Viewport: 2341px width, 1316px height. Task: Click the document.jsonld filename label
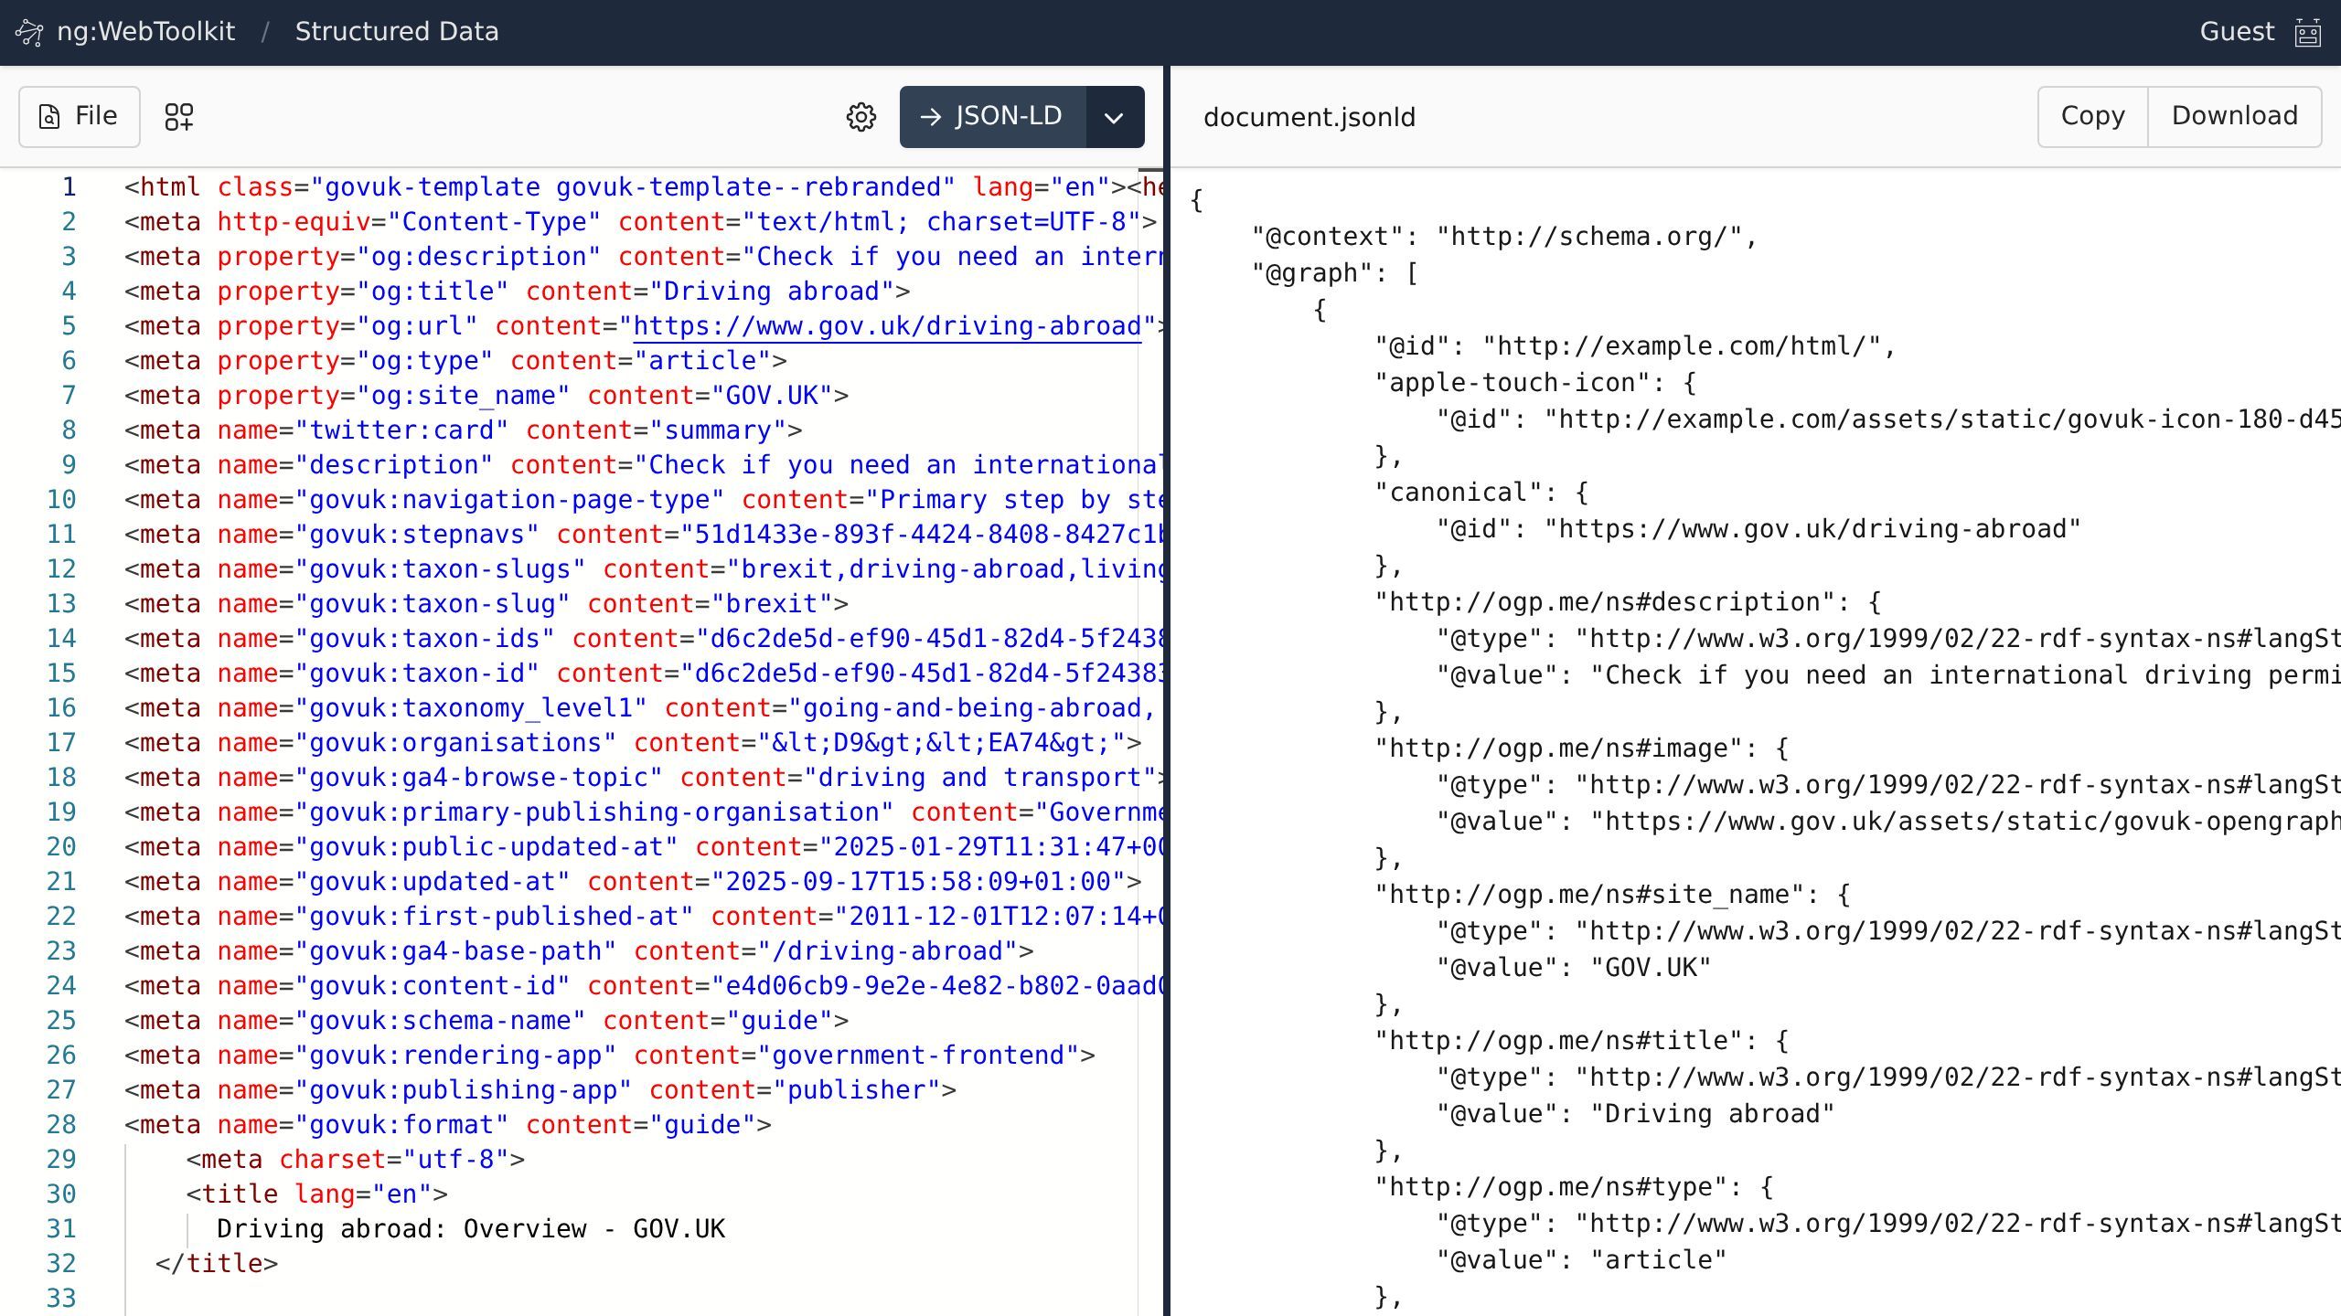pyautogui.click(x=1309, y=117)
